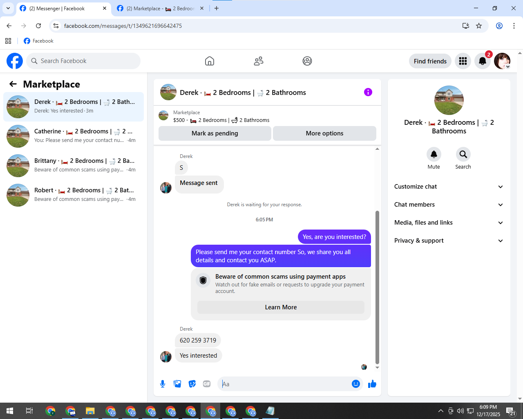Click 'Yes interested' message bubble

198,356
